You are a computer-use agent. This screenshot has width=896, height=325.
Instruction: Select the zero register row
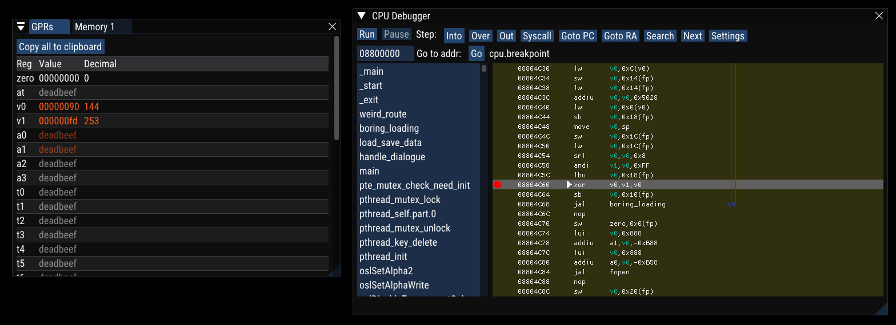click(x=173, y=78)
